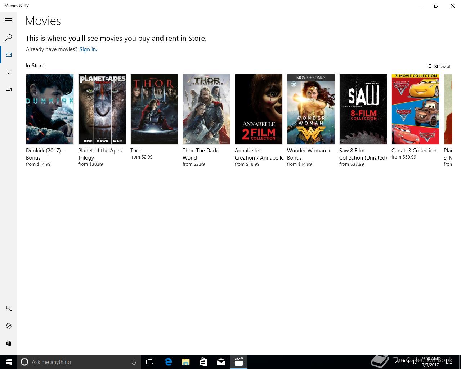Open the Thor: The Dark World poster
Screen dimensions: 461x369
click(x=206, y=109)
